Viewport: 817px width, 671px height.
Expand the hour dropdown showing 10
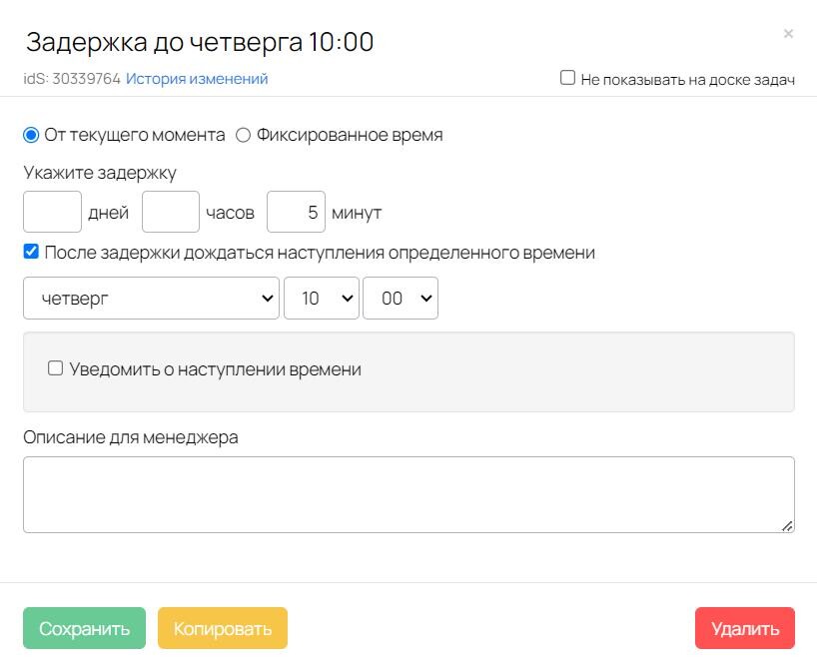(321, 299)
